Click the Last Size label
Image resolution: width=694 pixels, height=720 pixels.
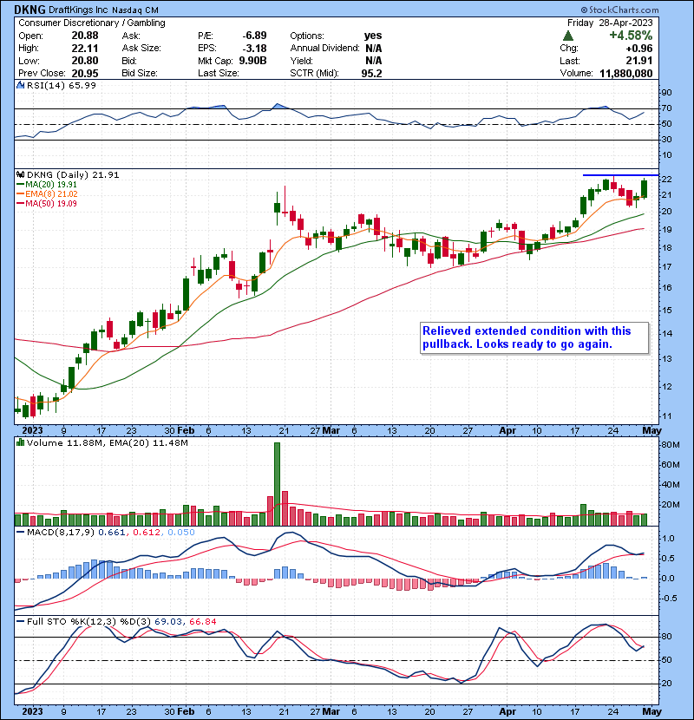click(219, 73)
